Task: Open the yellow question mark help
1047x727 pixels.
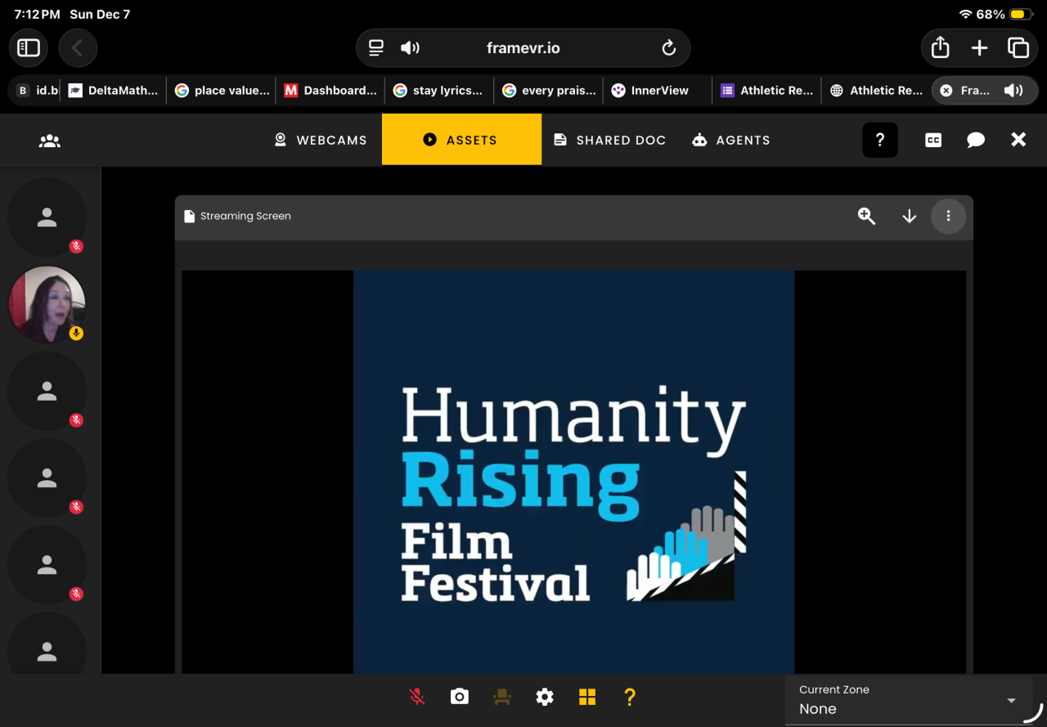Action: click(x=630, y=697)
